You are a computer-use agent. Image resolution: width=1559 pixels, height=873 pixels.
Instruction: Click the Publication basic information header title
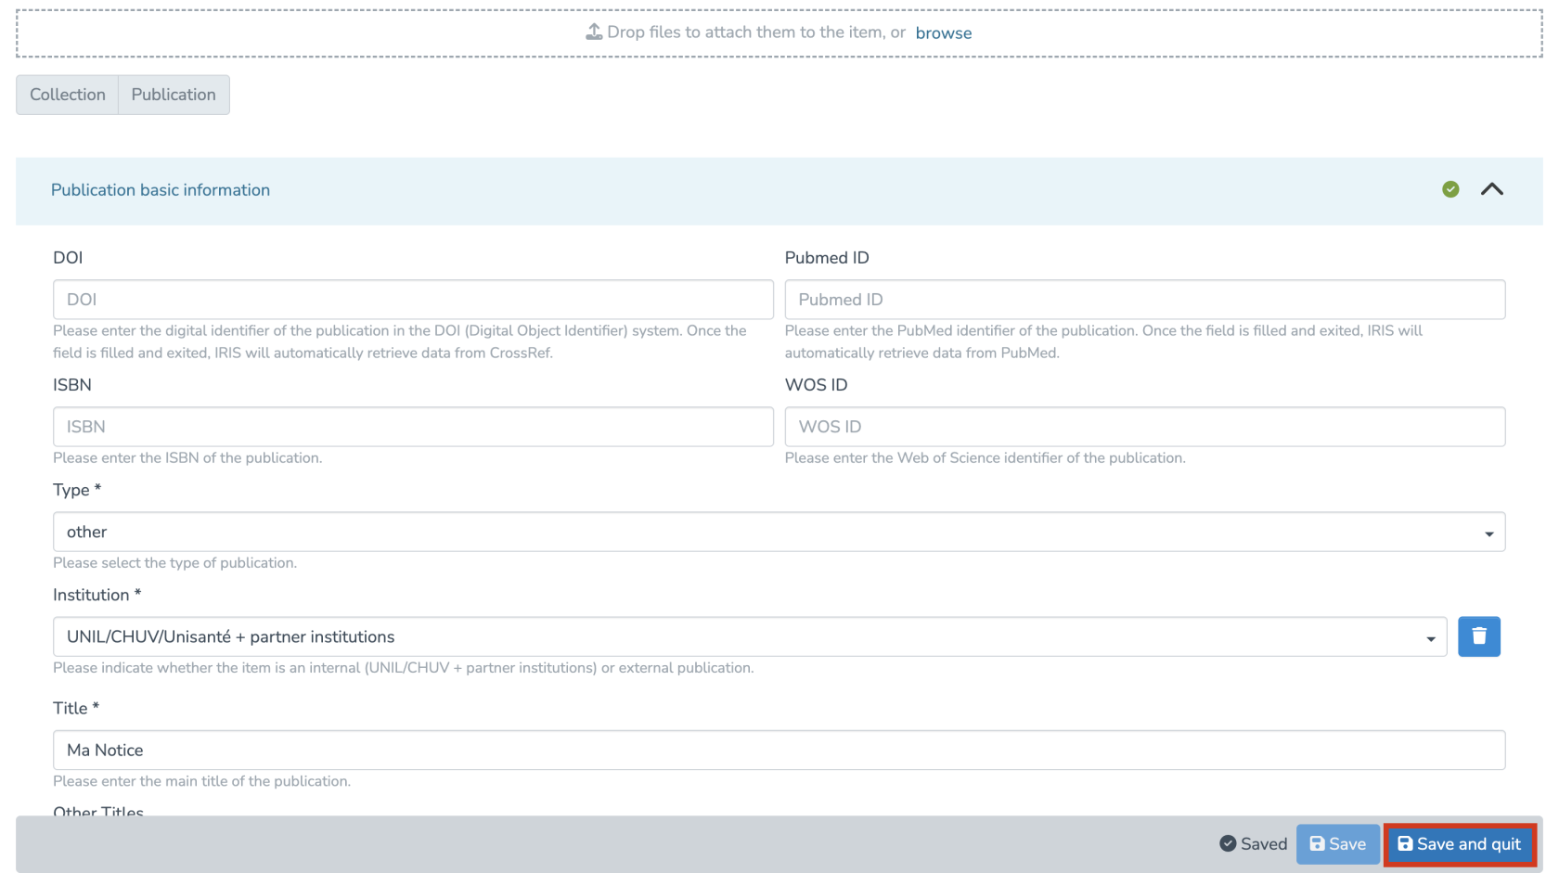[x=161, y=190]
